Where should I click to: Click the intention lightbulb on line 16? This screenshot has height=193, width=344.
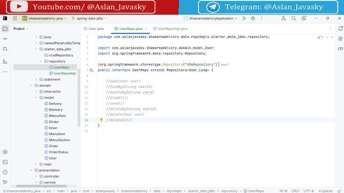pyautogui.click(x=102, y=120)
